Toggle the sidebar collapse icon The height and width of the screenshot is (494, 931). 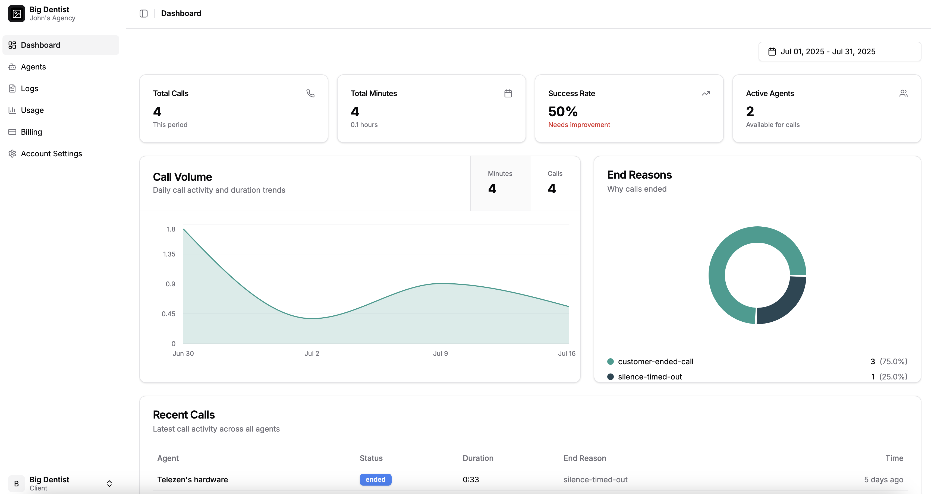[143, 13]
